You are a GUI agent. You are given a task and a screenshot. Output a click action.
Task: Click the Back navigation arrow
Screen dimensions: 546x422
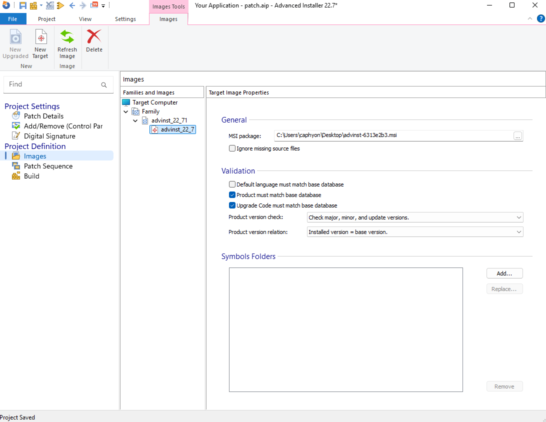point(72,5)
